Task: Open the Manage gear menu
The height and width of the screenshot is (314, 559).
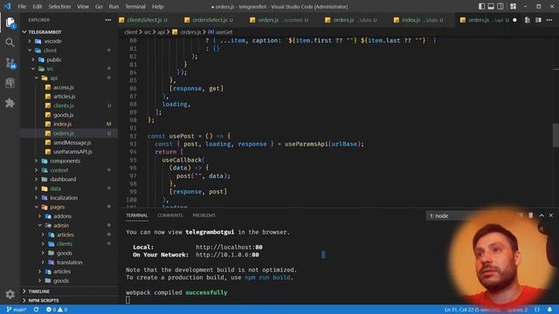Action: point(10,294)
